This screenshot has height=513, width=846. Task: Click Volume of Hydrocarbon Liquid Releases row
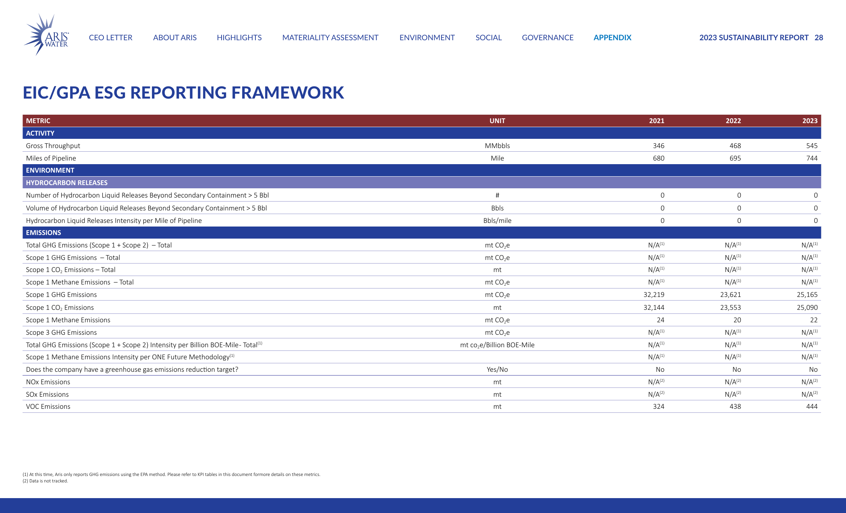coord(422,208)
